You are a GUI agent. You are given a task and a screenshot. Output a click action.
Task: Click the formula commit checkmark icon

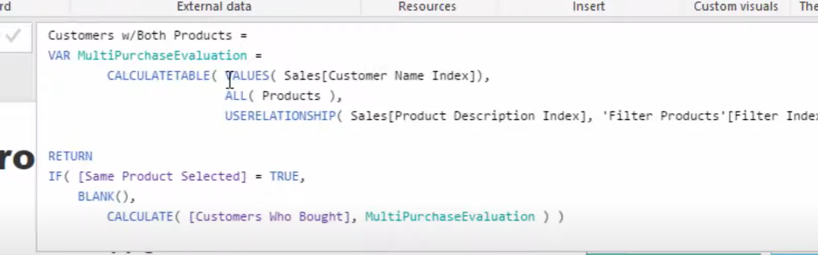click(13, 36)
